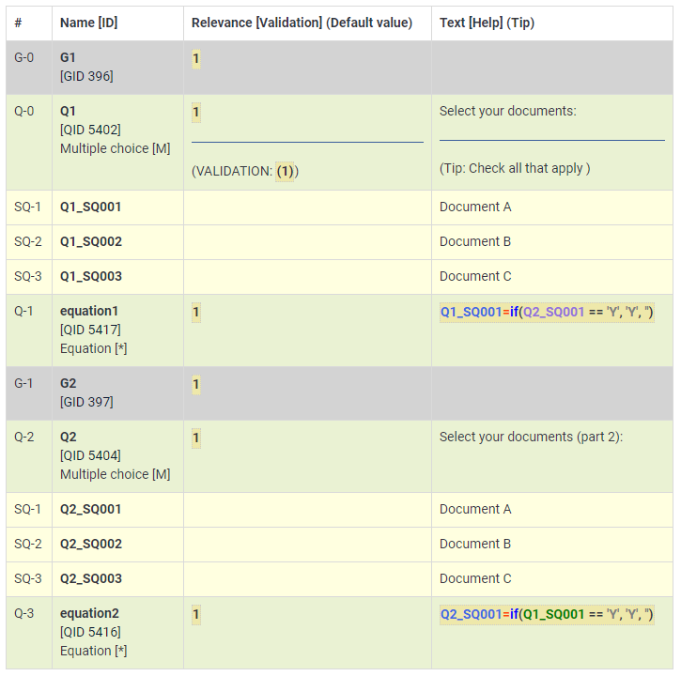The height and width of the screenshot is (676, 681).
Task: Click the 'Select your documents (part 2):' text
Action: click(531, 438)
